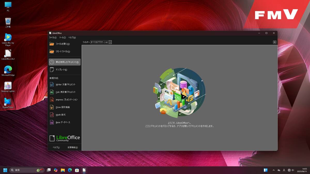Create a new Writer 文書ドキュメント

[x=65, y=84]
